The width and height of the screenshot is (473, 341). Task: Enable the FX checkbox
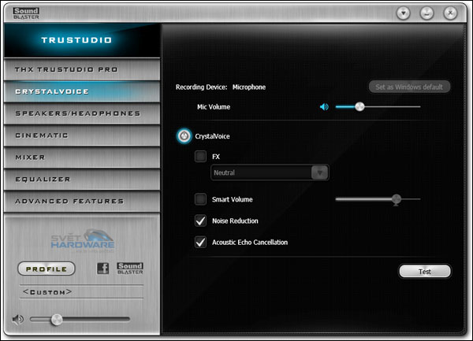pos(200,157)
